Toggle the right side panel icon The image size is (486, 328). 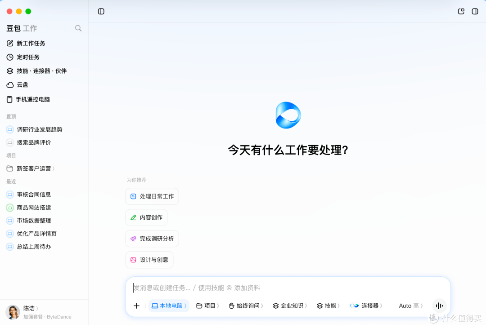[x=475, y=11]
